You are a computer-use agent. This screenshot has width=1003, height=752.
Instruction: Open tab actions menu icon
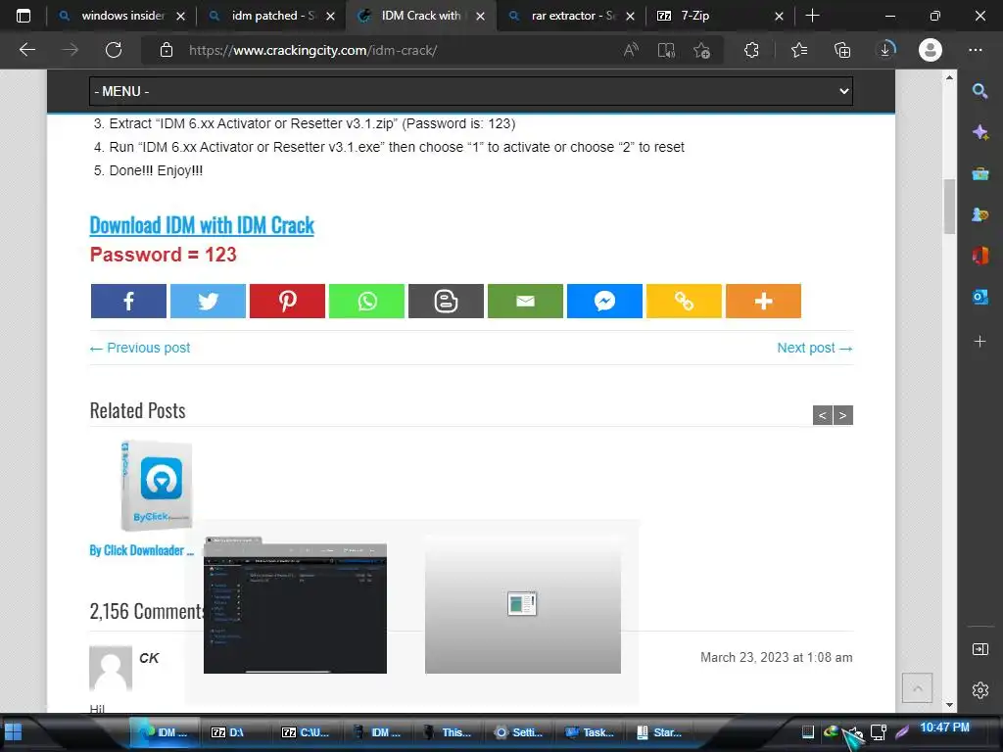(24, 16)
